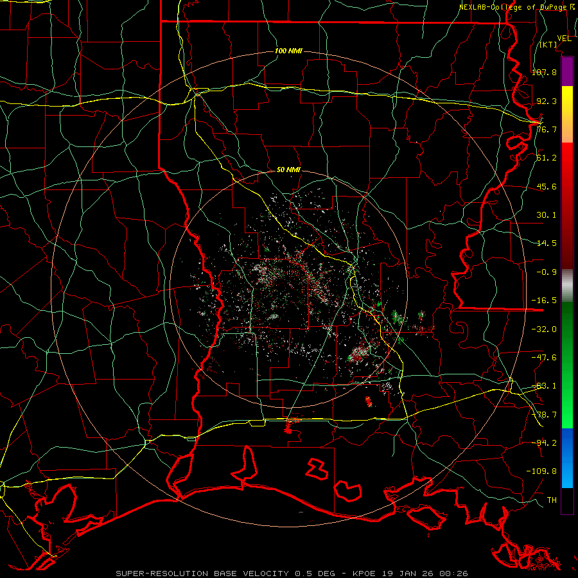Click the blue segment of velocity color bar

coord(567,458)
